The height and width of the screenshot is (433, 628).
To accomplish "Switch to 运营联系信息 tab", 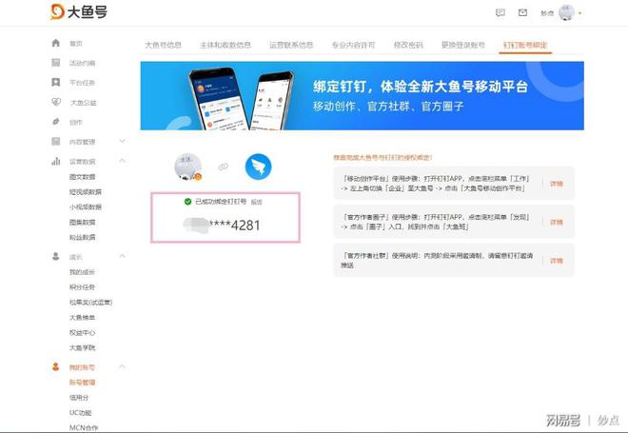I will coord(291,45).
